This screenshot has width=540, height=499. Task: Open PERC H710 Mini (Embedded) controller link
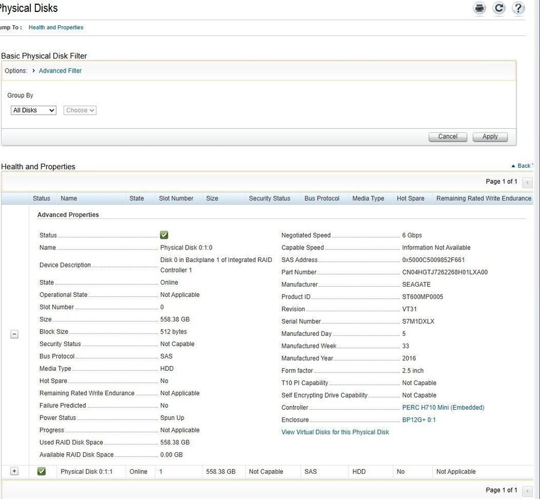[443, 408]
